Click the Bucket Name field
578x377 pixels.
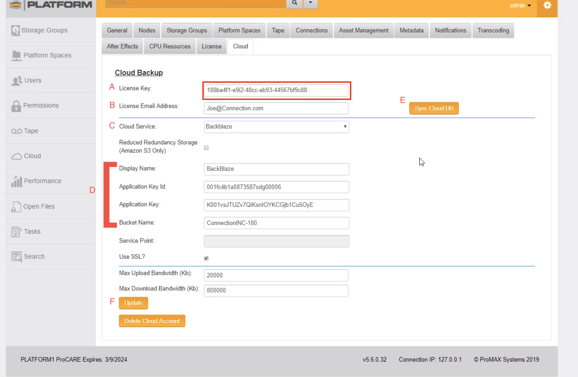pos(276,223)
